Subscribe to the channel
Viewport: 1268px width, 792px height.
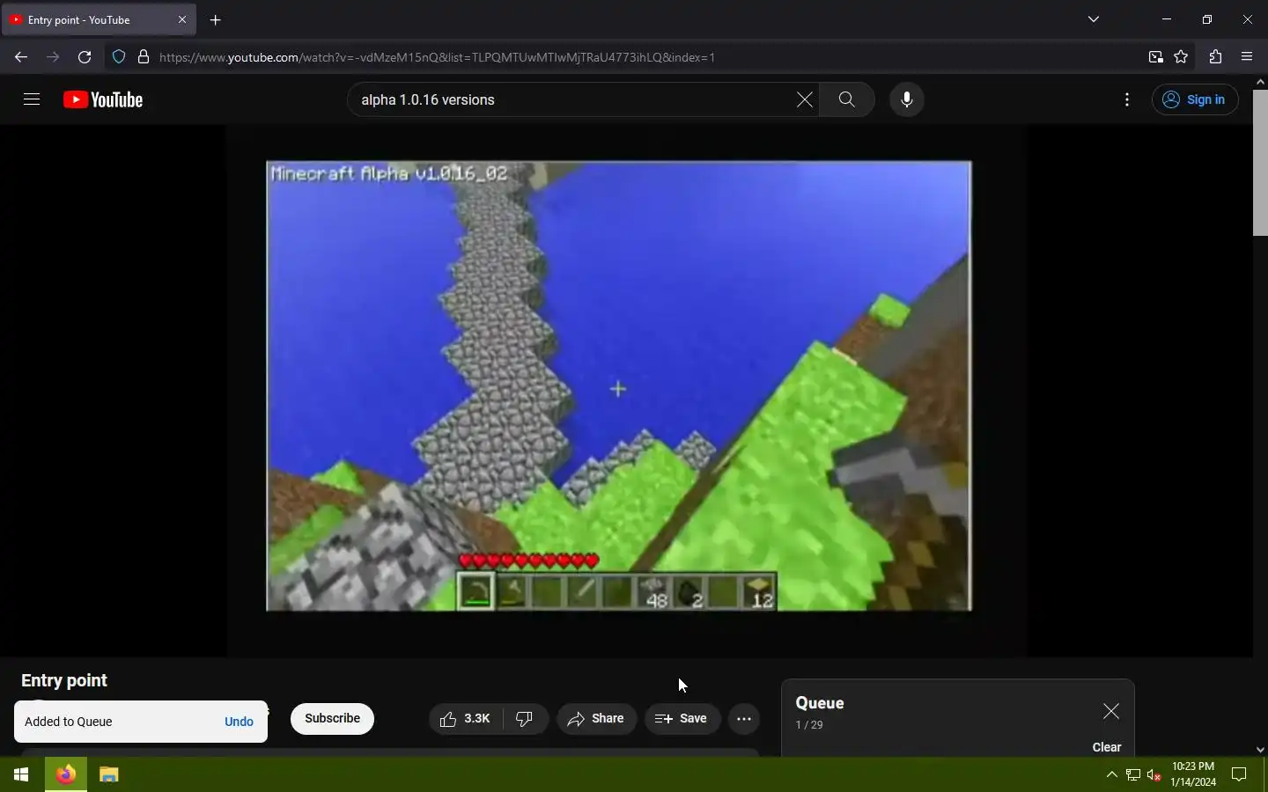332,719
